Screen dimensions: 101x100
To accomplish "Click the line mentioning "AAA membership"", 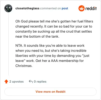I will pos(49,61).
